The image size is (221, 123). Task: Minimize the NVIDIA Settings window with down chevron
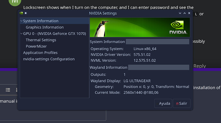(x=180, y=13)
